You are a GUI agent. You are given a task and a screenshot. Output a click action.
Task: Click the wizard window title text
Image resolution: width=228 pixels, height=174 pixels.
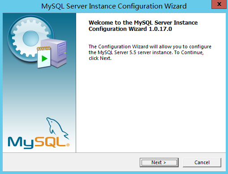coord(114,6)
